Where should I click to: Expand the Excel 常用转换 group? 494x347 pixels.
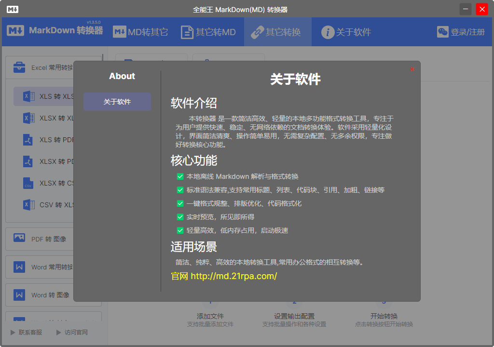click(40, 67)
